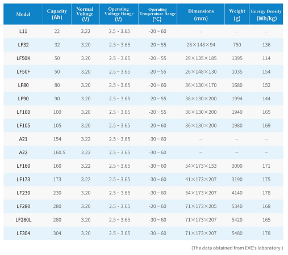This screenshot has width=288, height=255.
Task: Select the LF160 energy density 171
Action: click(x=266, y=166)
